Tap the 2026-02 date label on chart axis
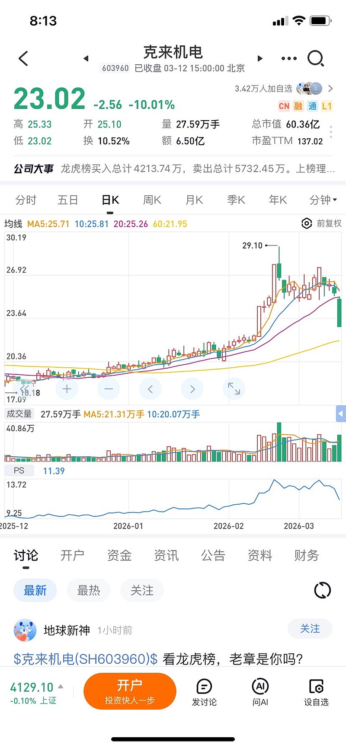The height and width of the screenshot is (748, 346). 228,526
